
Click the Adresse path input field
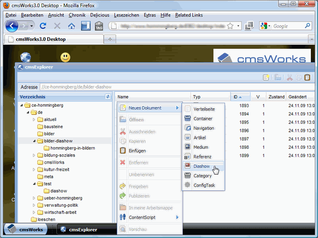tap(177, 87)
